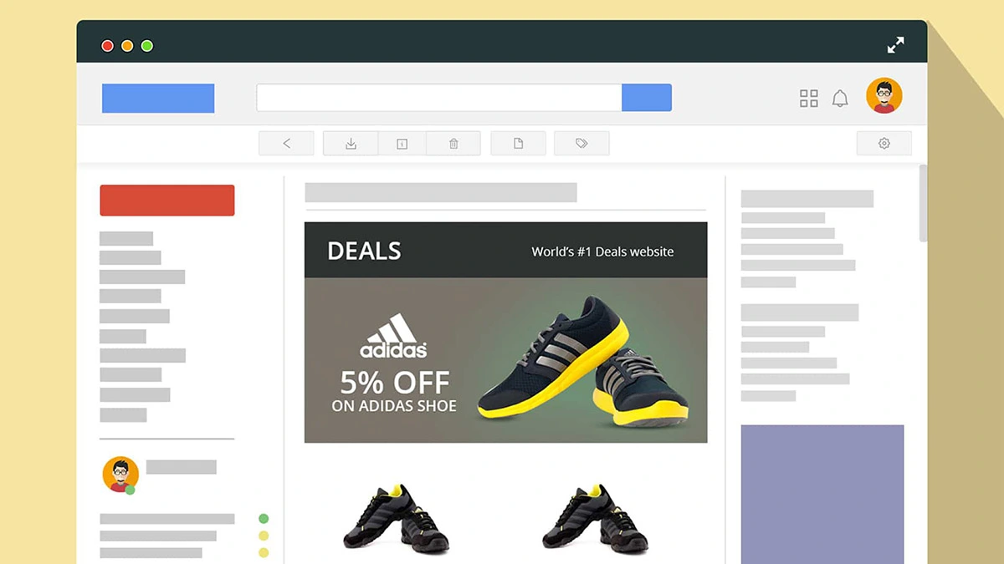This screenshot has height=564, width=1004.
Task: Click the purple ad block in sidebar
Action: pos(822,494)
